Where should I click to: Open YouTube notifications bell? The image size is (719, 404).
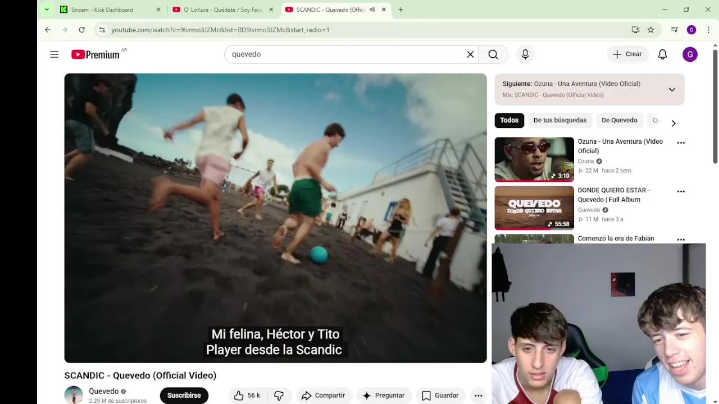(663, 54)
